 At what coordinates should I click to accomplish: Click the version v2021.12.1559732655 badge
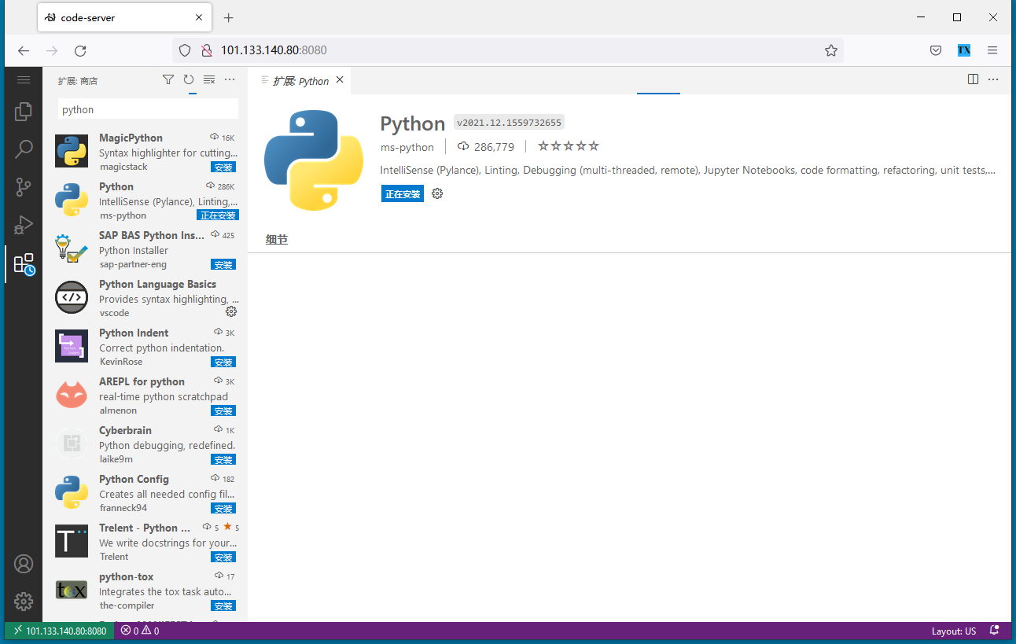[510, 123]
